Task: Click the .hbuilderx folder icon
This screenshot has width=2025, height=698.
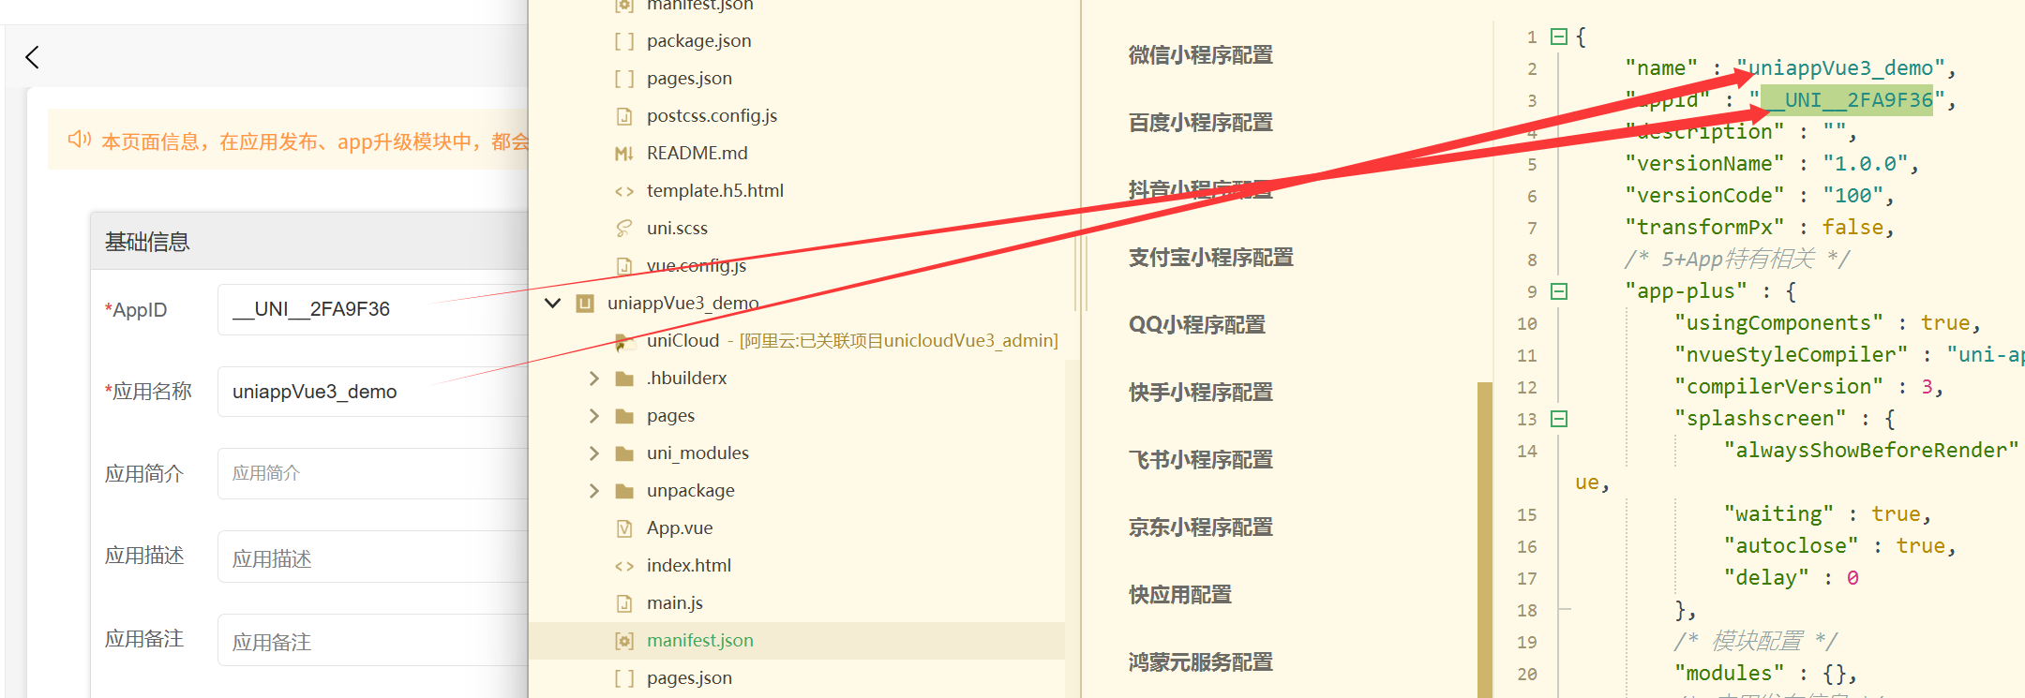Action: click(x=624, y=379)
